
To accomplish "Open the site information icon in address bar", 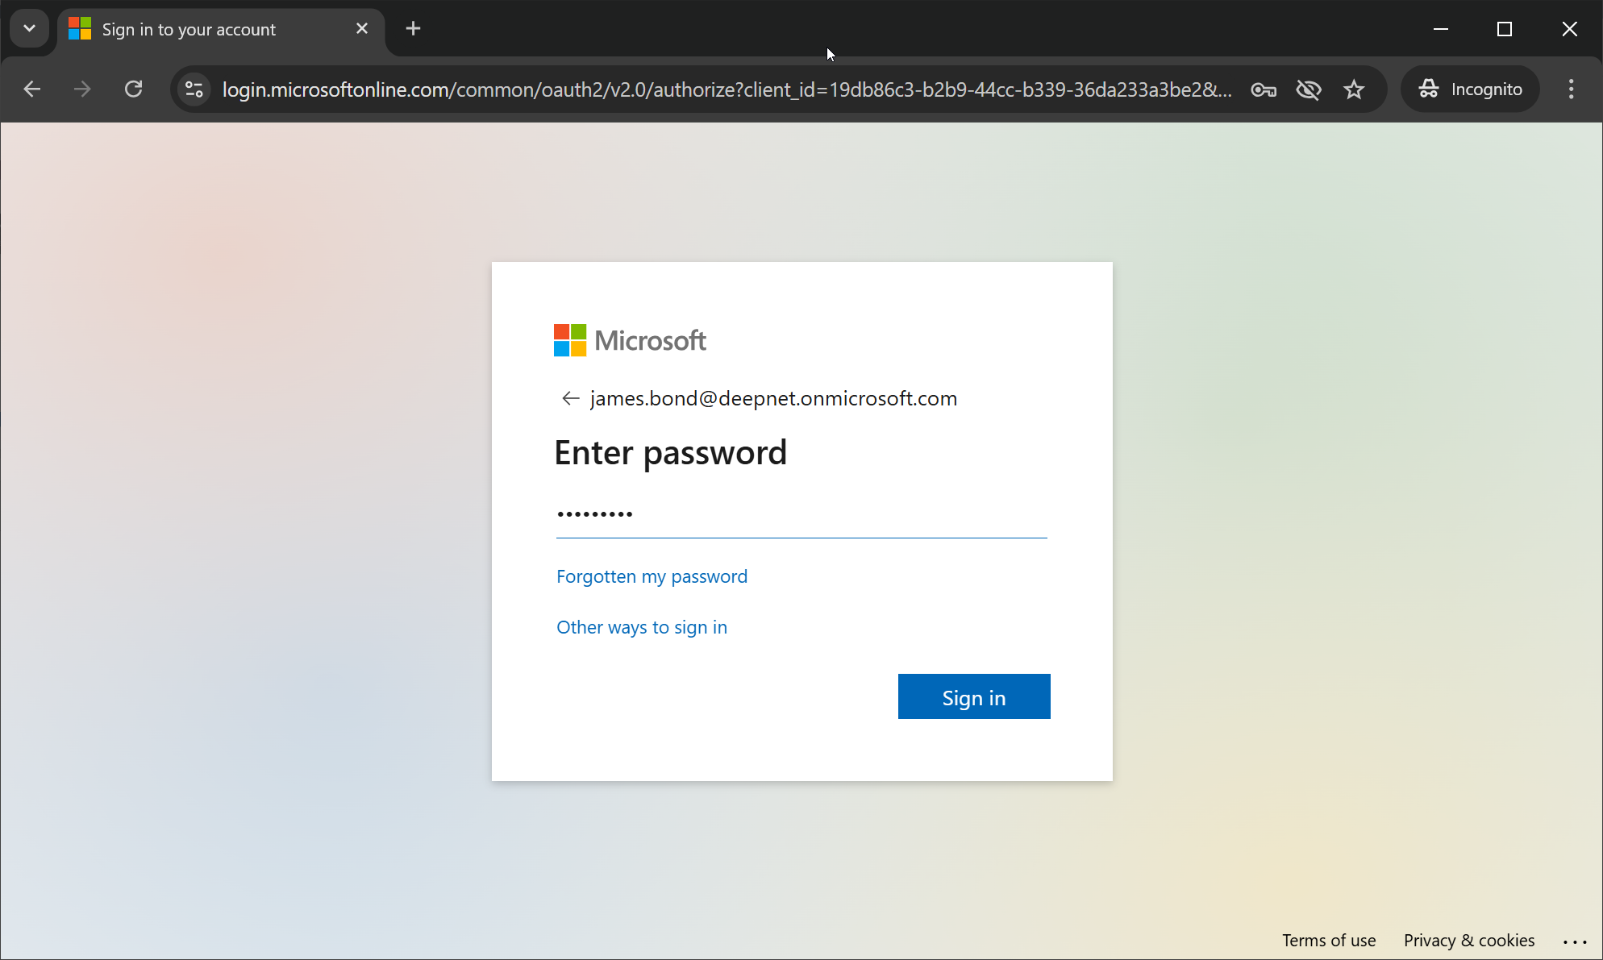I will [x=194, y=89].
